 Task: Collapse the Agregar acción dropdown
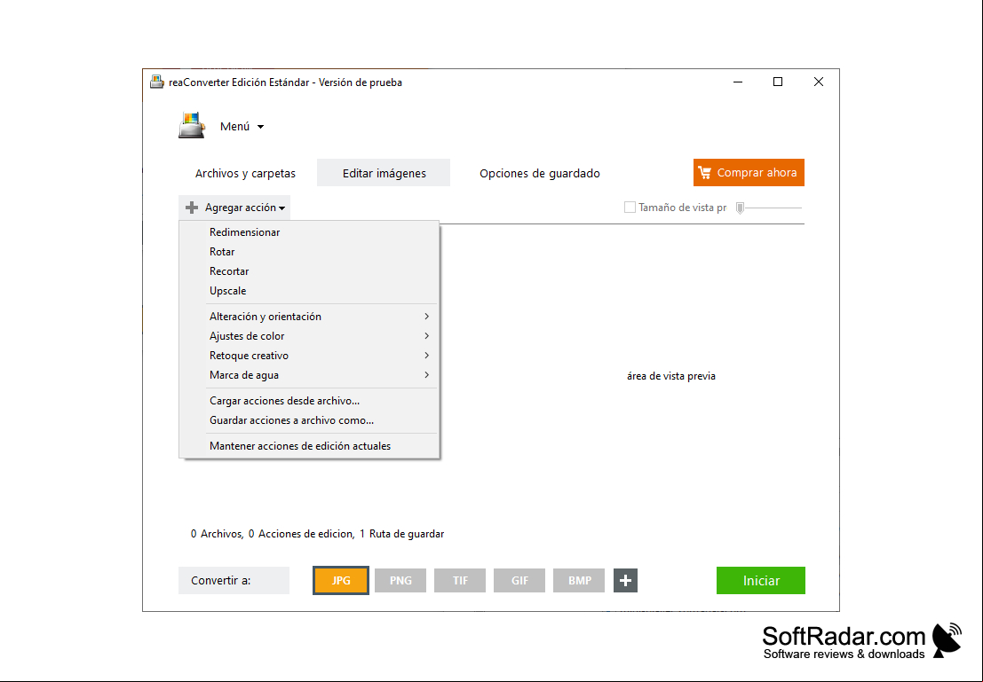[234, 208]
